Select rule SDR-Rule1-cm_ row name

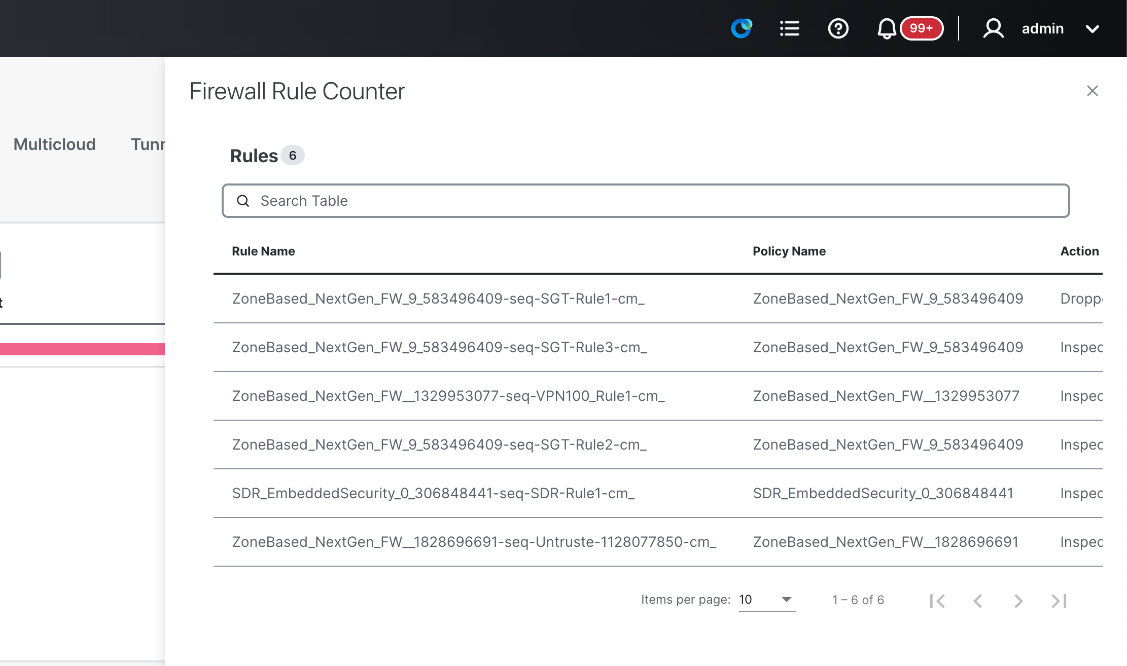[x=433, y=493]
